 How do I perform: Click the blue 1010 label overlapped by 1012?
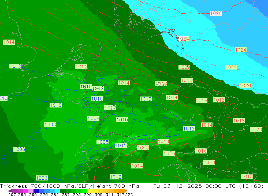pyautogui.click(x=86, y=86)
